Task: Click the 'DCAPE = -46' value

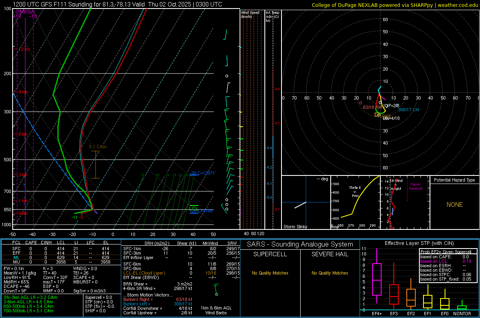Action: [x=17, y=286]
